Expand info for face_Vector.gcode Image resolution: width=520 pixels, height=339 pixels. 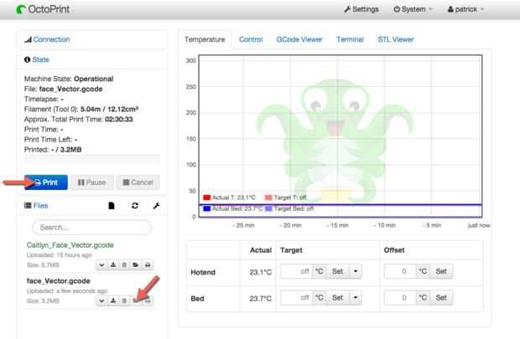click(x=101, y=300)
